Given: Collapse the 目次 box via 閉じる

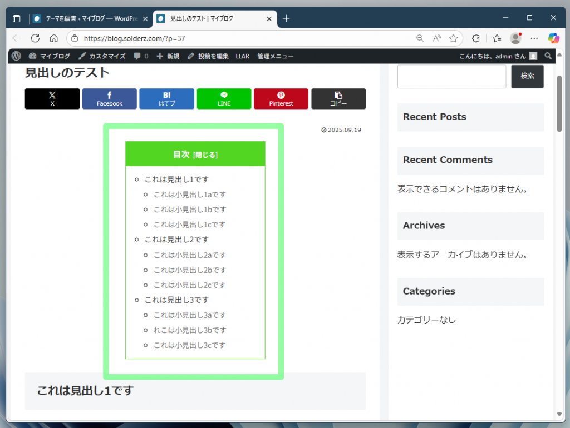Looking at the screenshot, I should pos(205,154).
